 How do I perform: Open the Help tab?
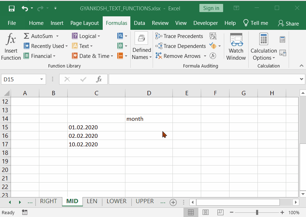tap(230, 23)
